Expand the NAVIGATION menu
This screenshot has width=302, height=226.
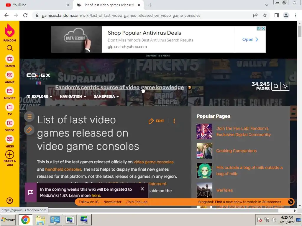(73, 97)
